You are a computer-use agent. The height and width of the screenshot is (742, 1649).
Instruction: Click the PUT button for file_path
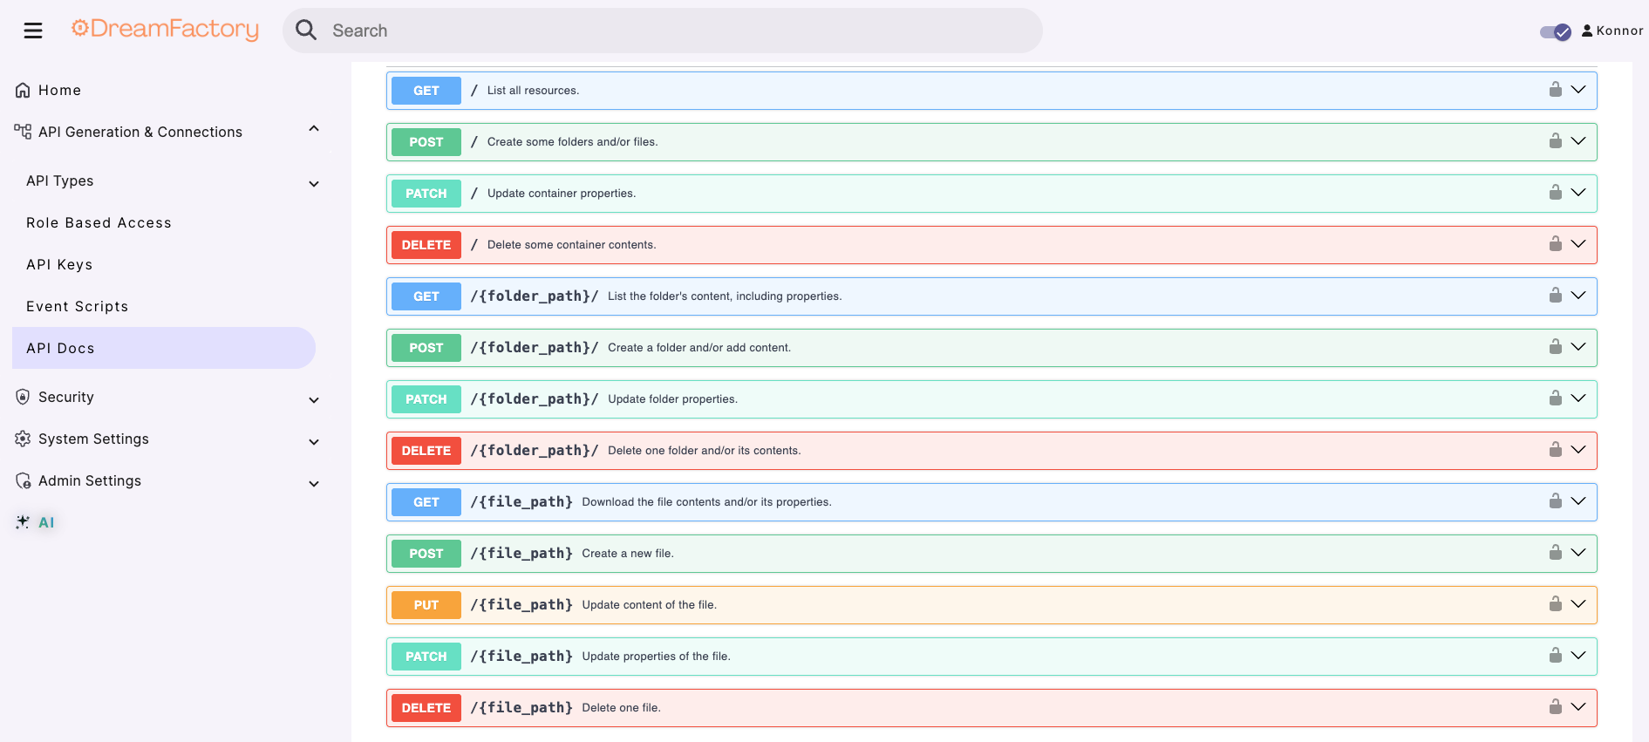[426, 605]
